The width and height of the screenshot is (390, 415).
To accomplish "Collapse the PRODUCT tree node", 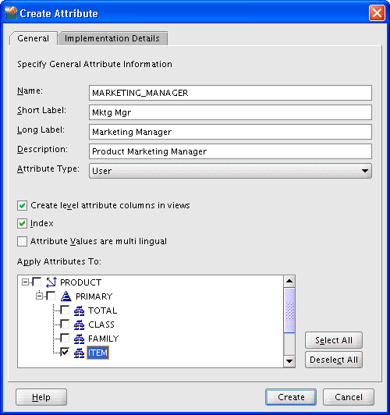I will [x=25, y=282].
